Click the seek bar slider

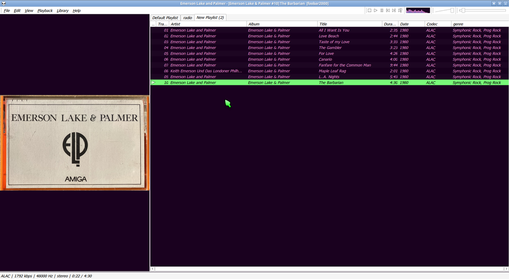483,10
